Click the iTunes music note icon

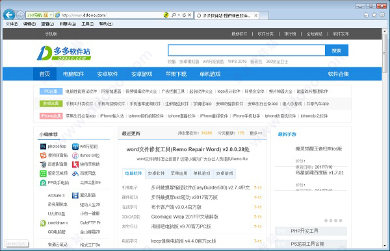click(75, 156)
